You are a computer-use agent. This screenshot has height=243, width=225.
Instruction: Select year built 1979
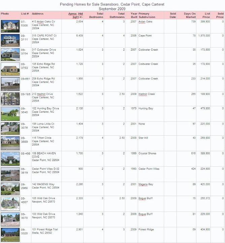click(x=133, y=108)
